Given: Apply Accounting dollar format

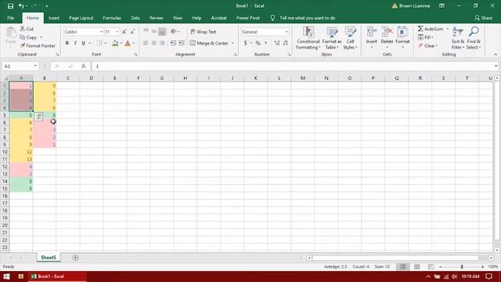Looking at the screenshot, I should pos(245,43).
